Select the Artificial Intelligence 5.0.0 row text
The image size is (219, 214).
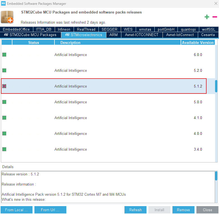pyautogui.click(x=71, y=102)
